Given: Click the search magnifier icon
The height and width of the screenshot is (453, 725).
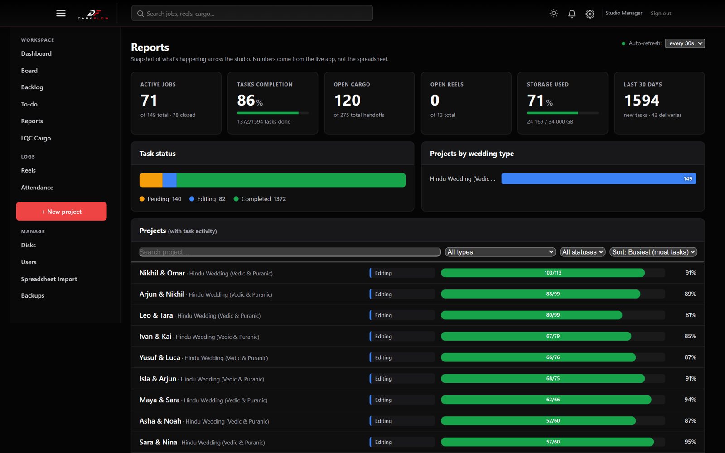Looking at the screenshot, I should [140, 14].
